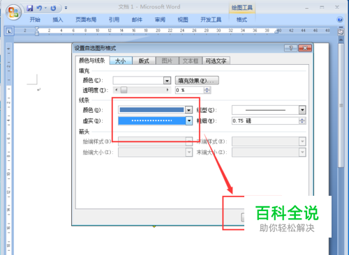Open the 插入 ribbon tab
349x255 pixels.
point(58,20)
